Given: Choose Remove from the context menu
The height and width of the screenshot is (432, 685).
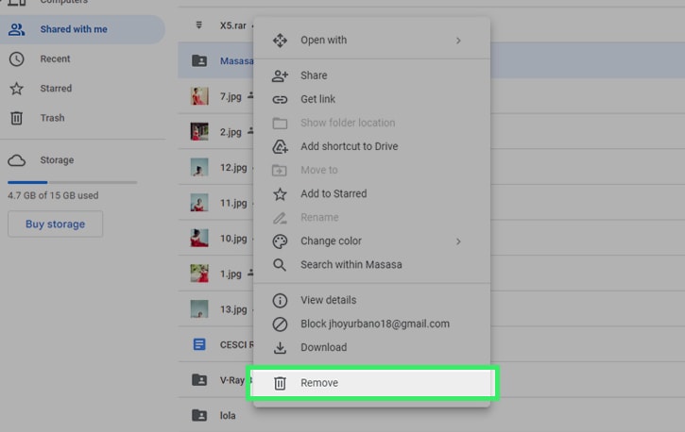Looking at the screenshot, I should click(x=372, y=383).
